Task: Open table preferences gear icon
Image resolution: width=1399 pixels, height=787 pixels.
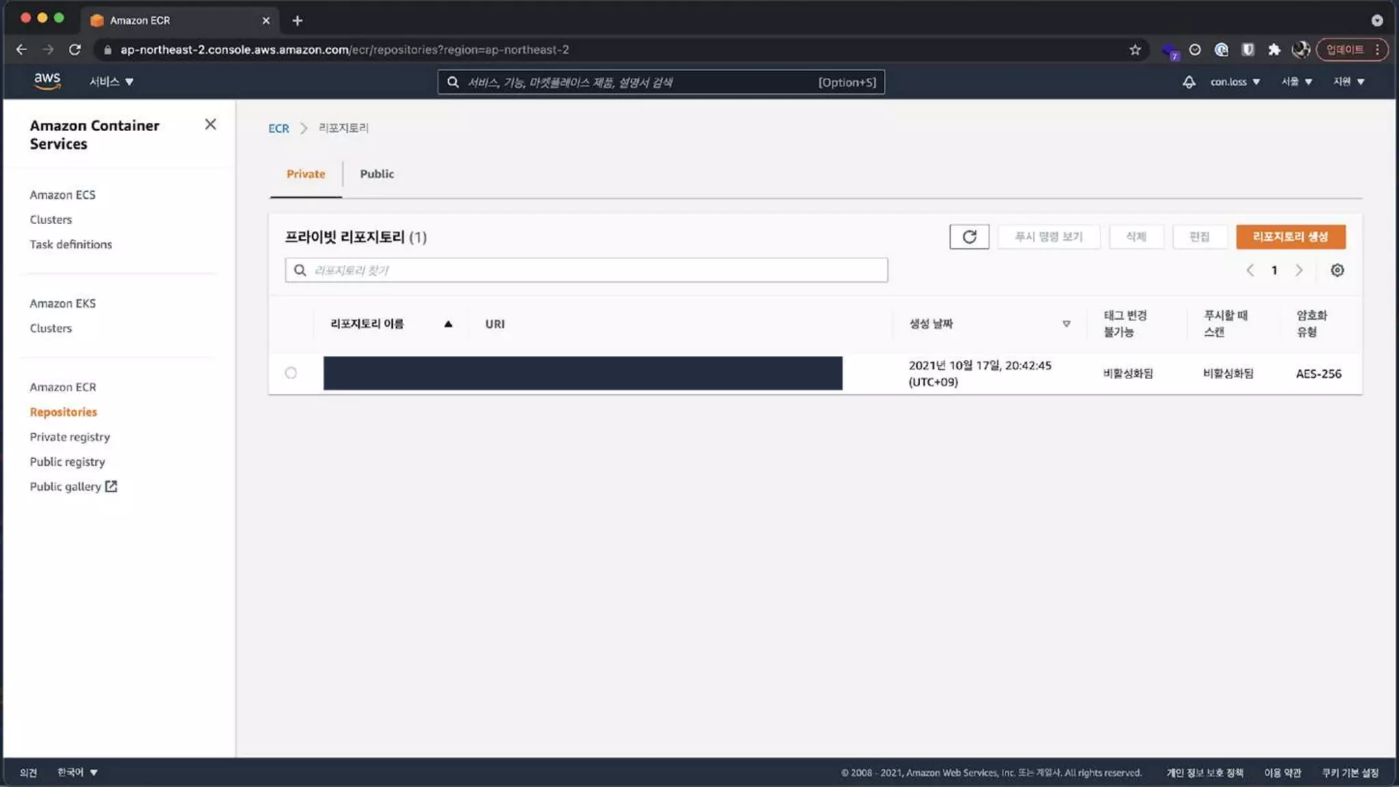Action: coord(1337,271)
